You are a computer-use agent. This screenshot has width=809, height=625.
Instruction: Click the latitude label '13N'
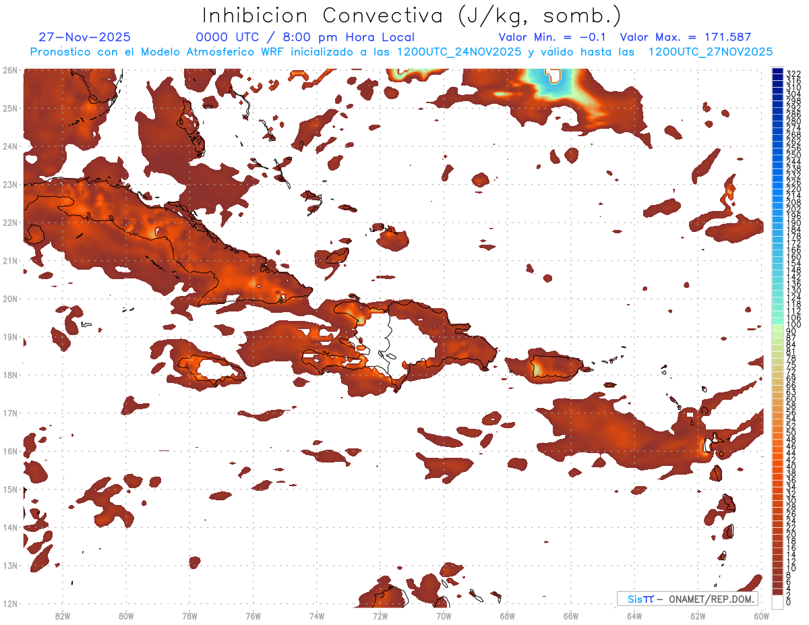coord(10,565)
